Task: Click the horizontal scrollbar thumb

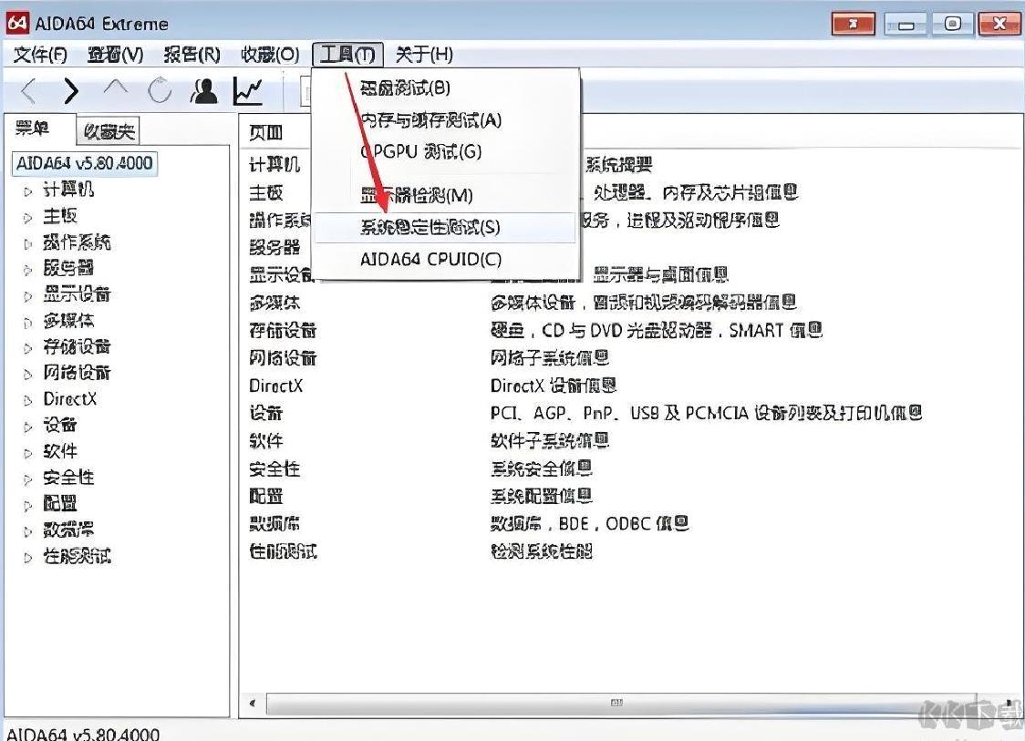Action: pyautogui.click(x=622, y=703)
